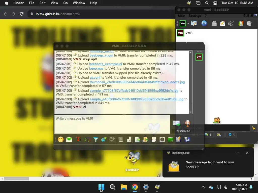This screenshot has width=258, height=193.
Task: Click the gray box icon in main toolbar
Action: (x=249, y=23)
